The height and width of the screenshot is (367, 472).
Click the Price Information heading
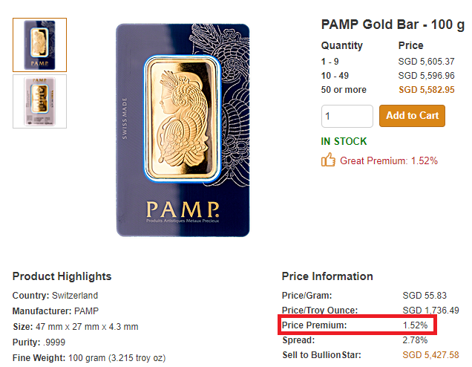coord(327,276)
